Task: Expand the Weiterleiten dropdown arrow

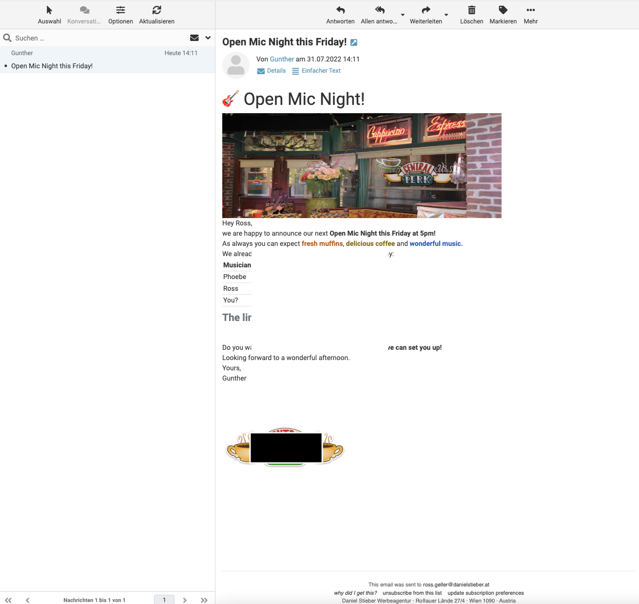Action: click(446, 15)
